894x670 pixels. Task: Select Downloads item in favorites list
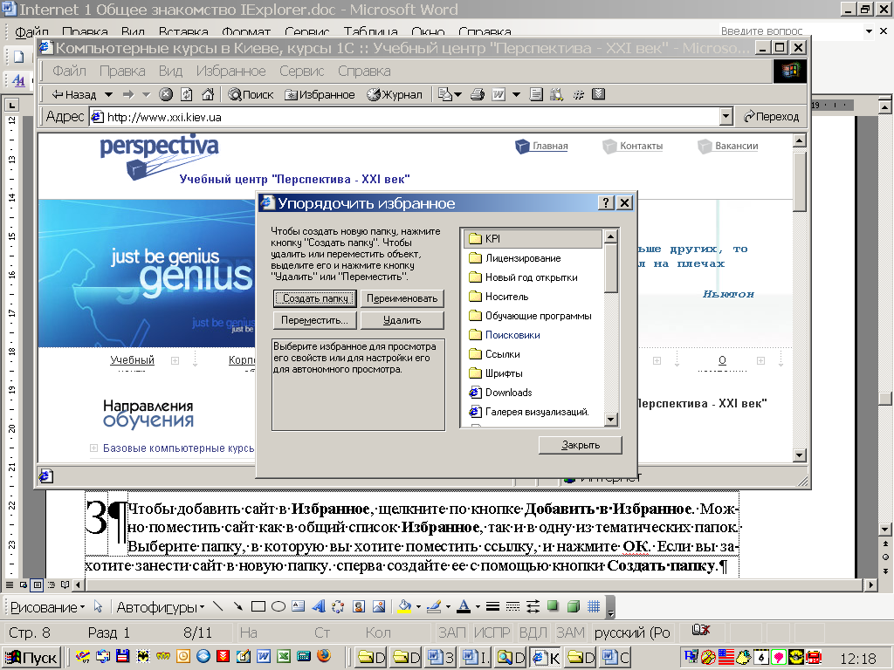coord(500,393)
